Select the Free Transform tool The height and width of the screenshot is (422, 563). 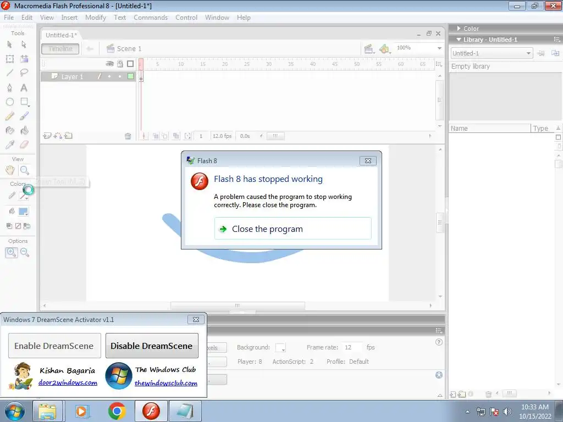10,59
